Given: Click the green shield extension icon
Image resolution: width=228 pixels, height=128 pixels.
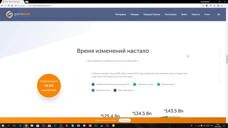Looking at the screenshot, I should 207,6.
